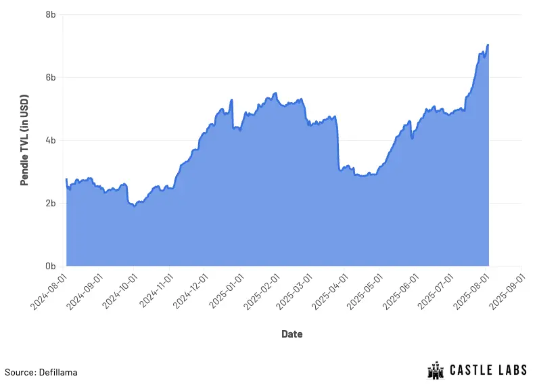Click the 8b y-axis tick label
This screenshot has width=537, height=389.
tap(51, 15)
